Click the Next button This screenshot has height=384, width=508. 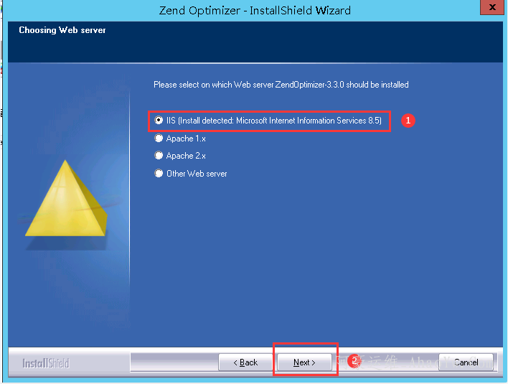[304, 362]
